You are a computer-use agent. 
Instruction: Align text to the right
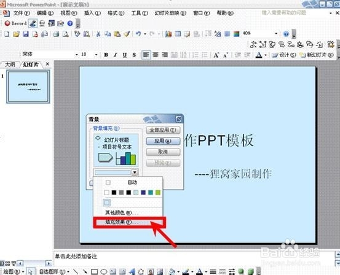165,55
